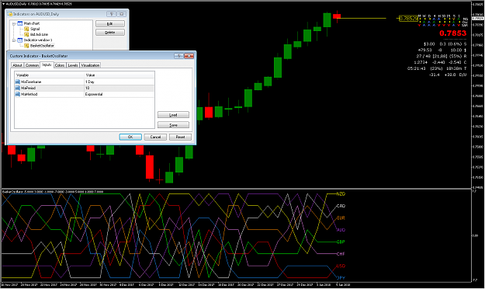This screenshot has height=289, width=485.
Task: Click help button of Indicators on AUDUSD window
Action: (x=111, y=14)
